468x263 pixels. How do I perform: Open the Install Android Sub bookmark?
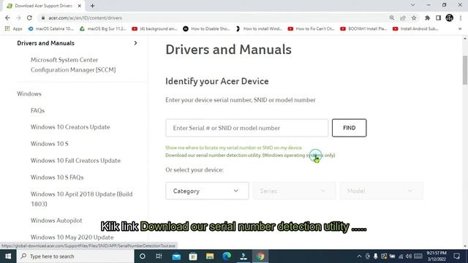point(416,28)
